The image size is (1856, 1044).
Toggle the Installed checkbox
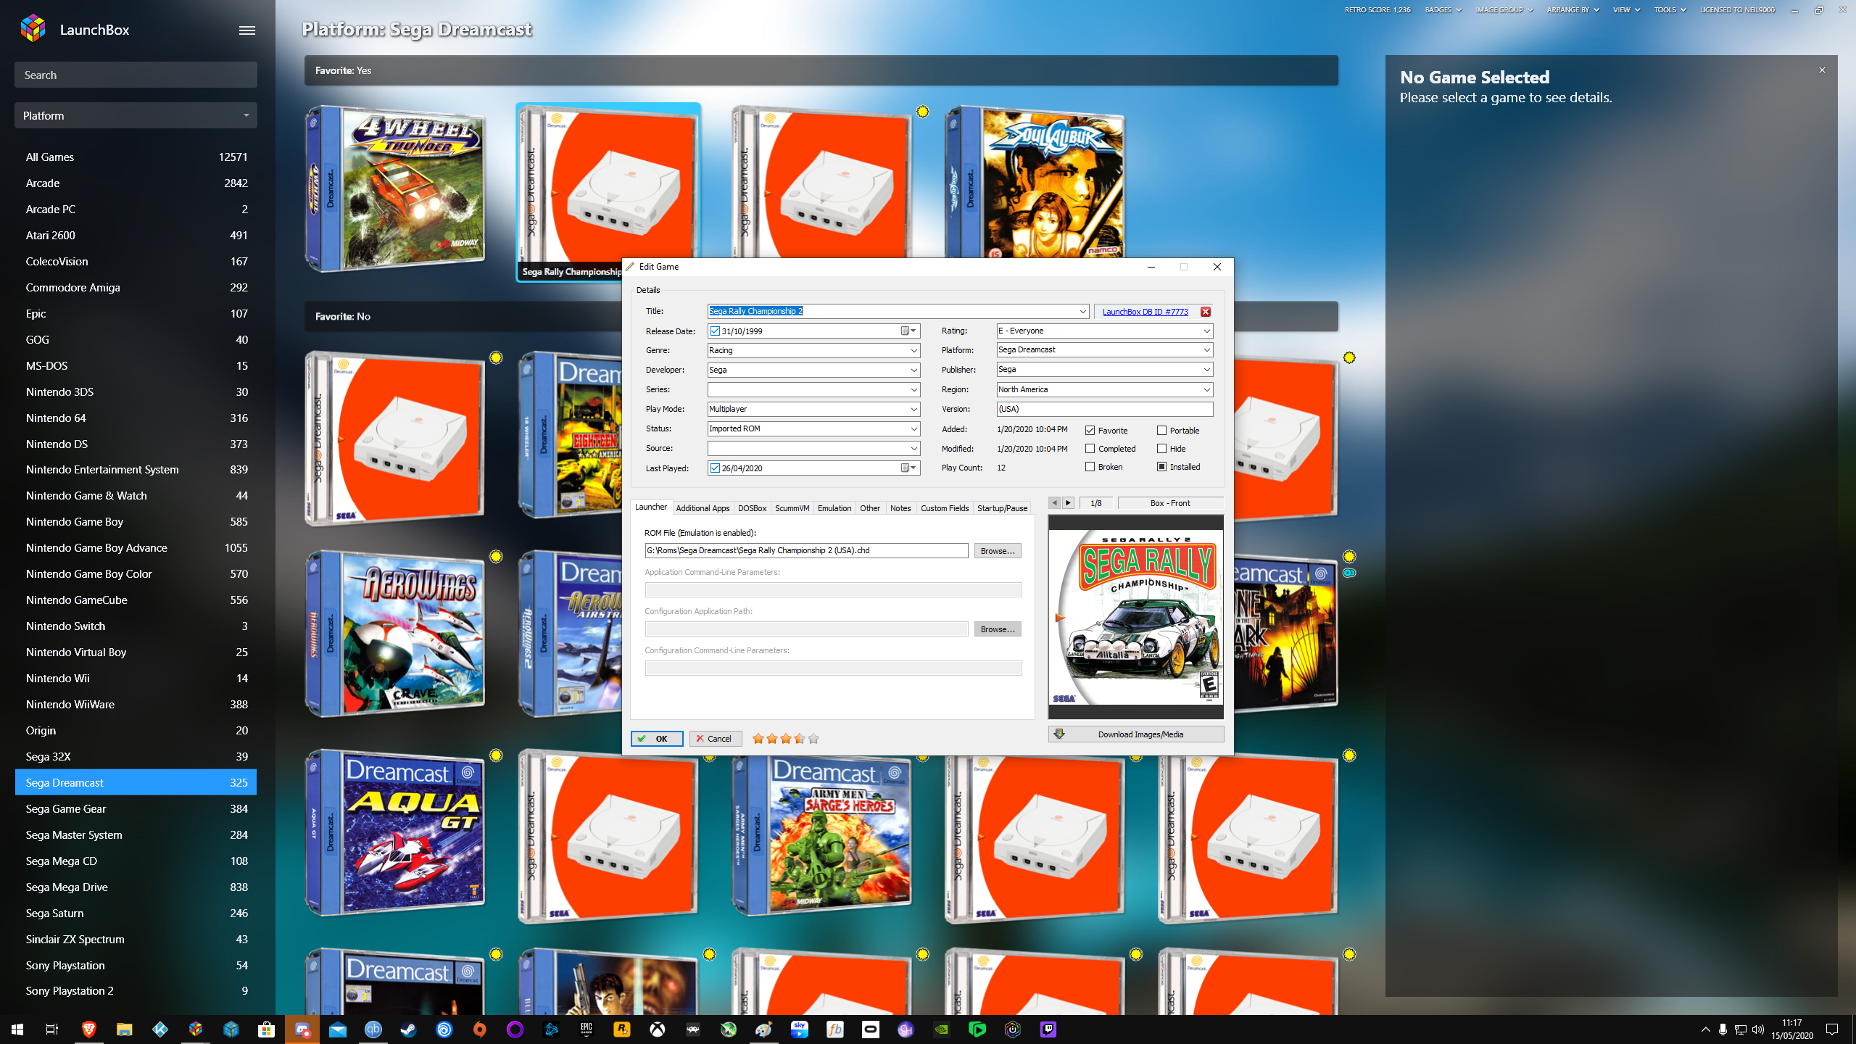pos(1161,467)
